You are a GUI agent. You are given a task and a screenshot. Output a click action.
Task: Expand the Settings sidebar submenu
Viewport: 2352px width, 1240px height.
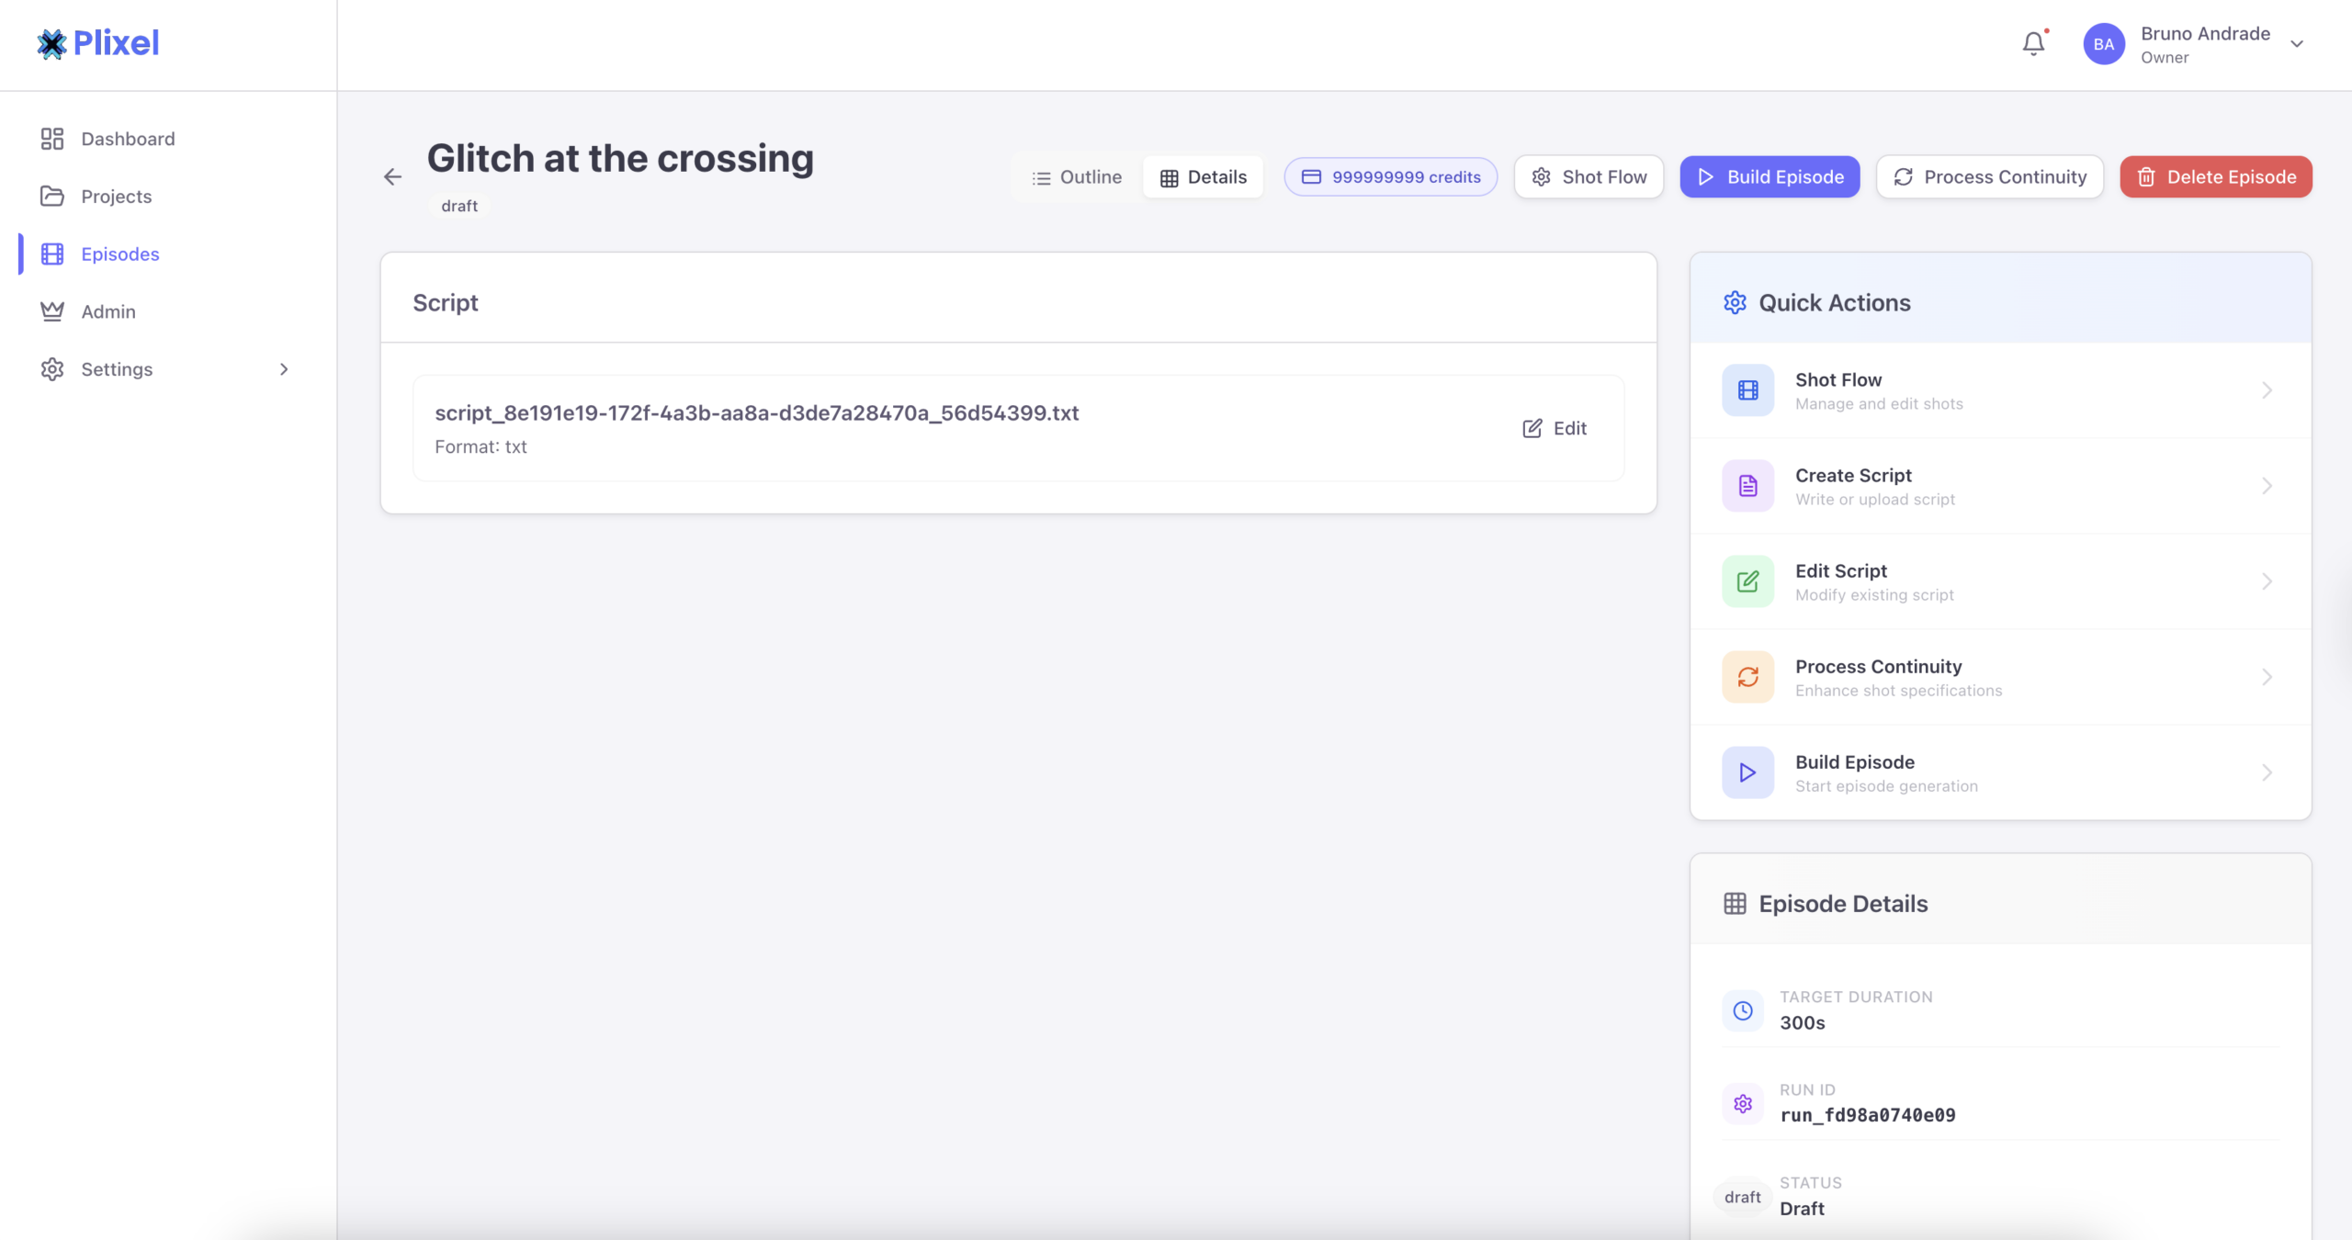click(x=284, y=369)
